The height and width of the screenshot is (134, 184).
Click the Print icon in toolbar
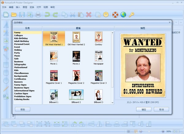38,14
